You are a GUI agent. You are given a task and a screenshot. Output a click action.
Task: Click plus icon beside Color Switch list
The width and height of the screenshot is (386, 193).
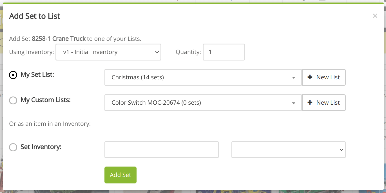coord(310,103)
